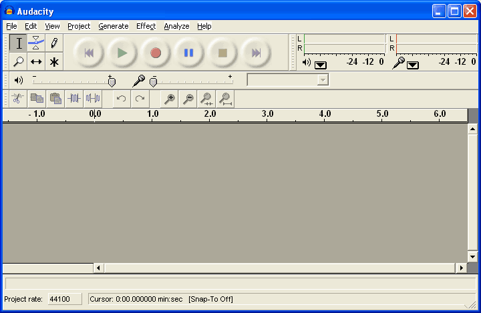Open the Project menu
The image size is (481, 313).
(79, 27)
